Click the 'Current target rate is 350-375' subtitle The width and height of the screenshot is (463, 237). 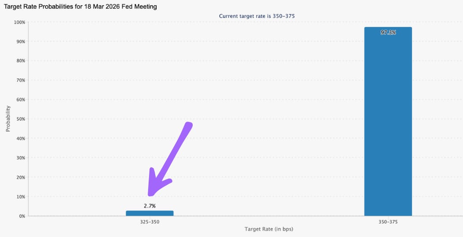(257, 16)
